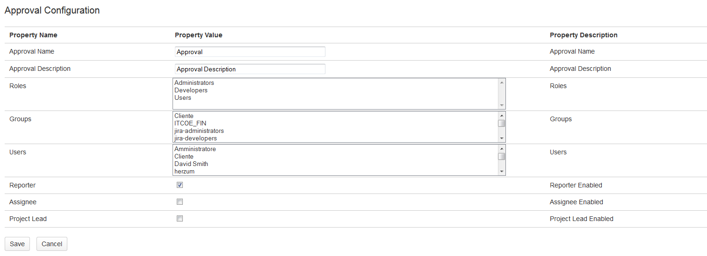Click the Save button
The height and width of the screenshot is (256, 707).
click(17, 244)
